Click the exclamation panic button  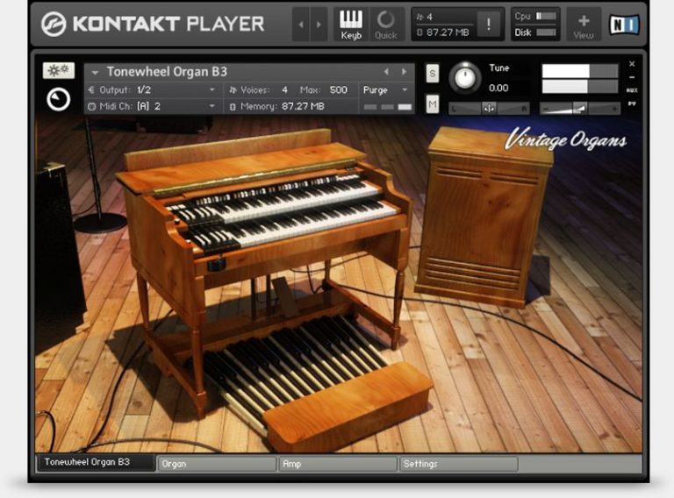pos(489,24)
